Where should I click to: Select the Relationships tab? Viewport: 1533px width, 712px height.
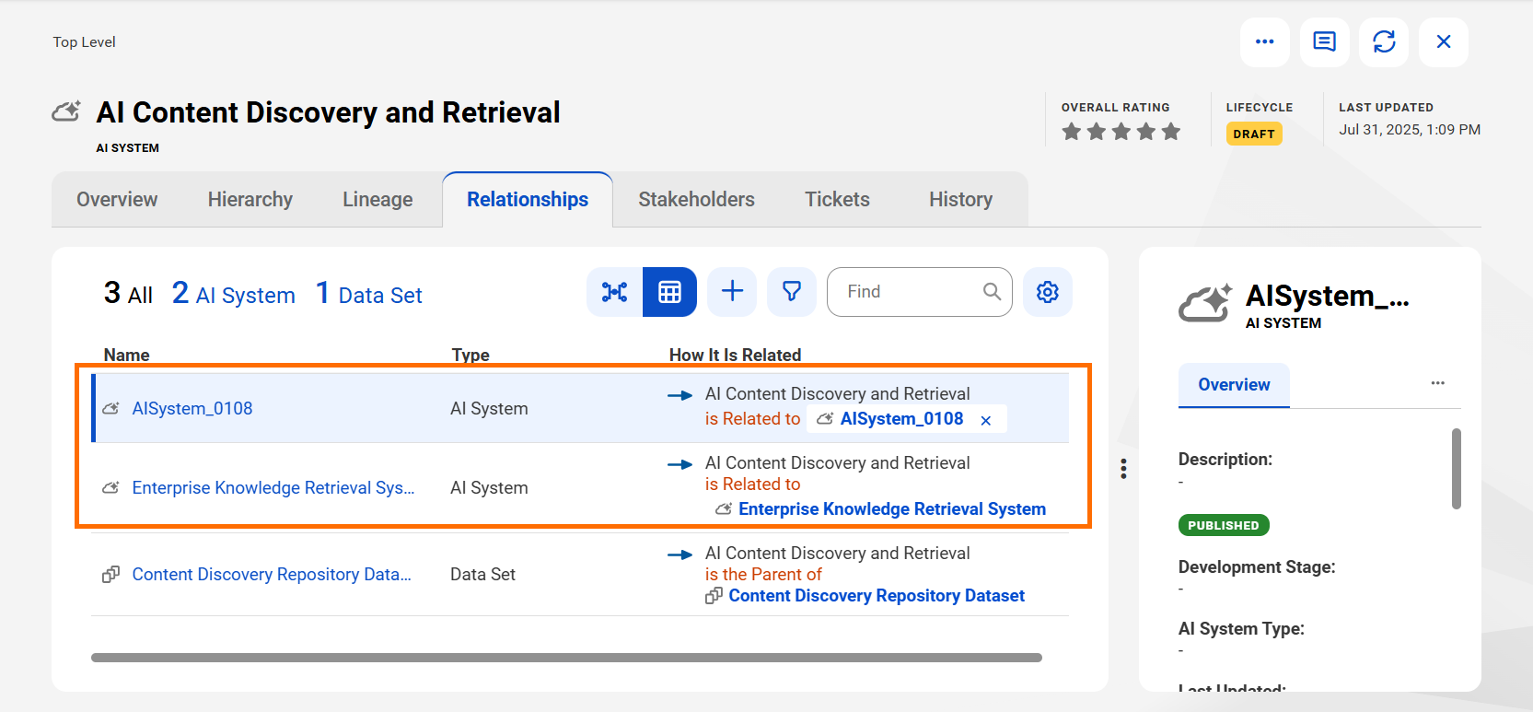528,199
